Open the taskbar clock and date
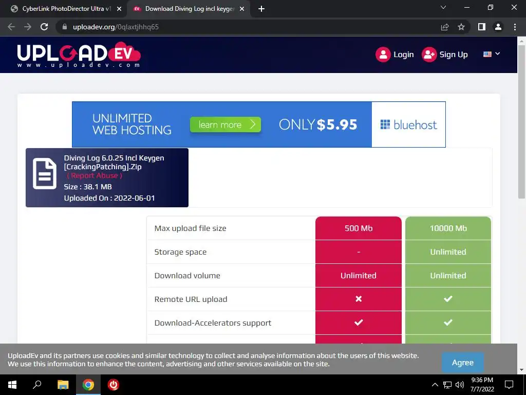 pyautogui.click(x=482, y=385)
